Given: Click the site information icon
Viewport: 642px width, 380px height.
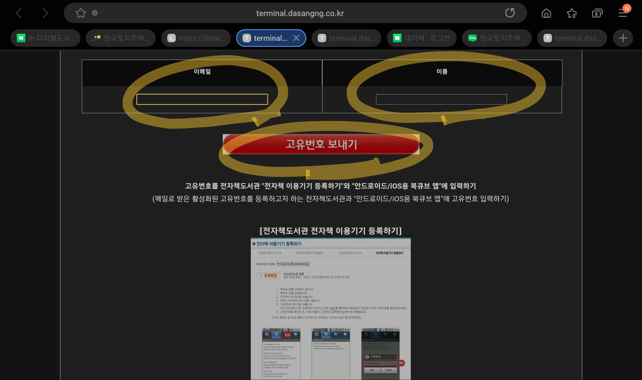Looking at the screenshot, I should pos(94,13).
